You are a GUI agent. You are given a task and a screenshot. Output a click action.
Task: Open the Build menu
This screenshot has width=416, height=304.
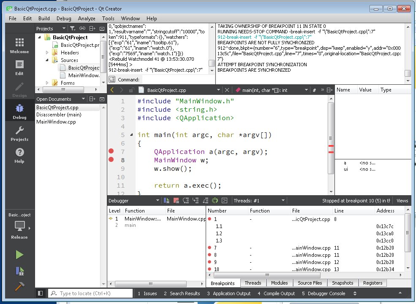point(44,18)
